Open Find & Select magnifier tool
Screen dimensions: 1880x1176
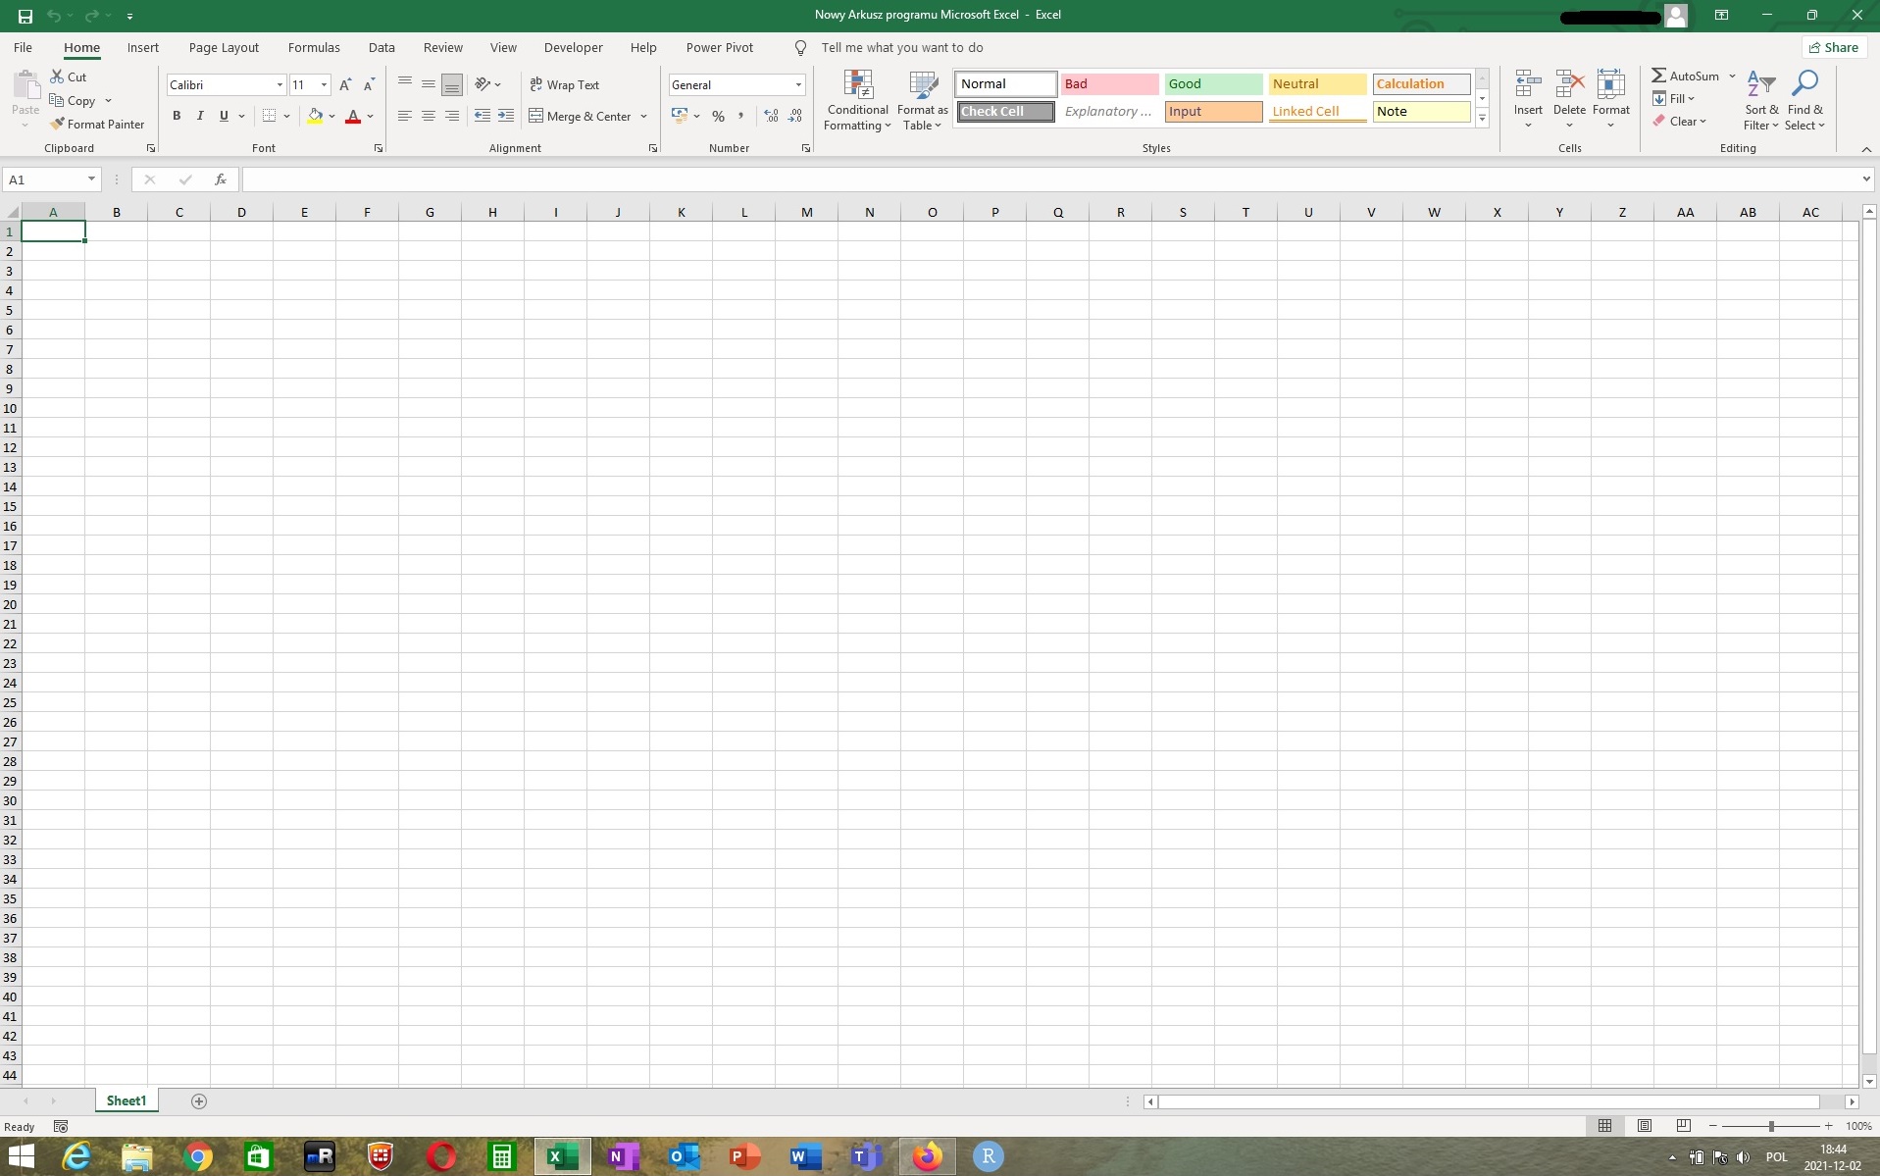(x=1804, y=101)
